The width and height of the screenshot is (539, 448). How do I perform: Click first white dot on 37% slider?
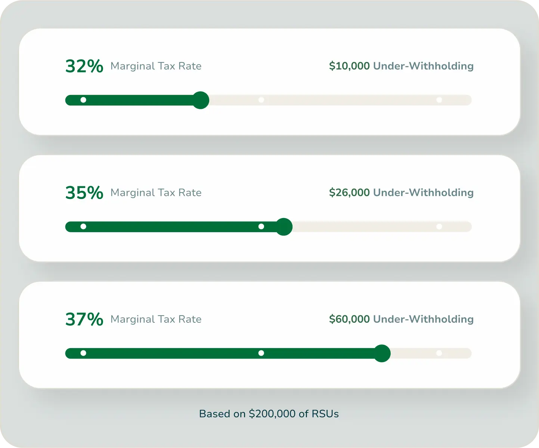point(83,353)
